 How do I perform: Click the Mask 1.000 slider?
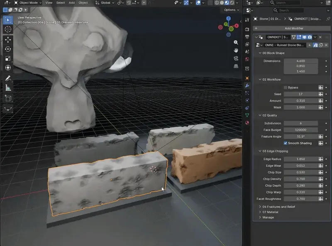300,107
